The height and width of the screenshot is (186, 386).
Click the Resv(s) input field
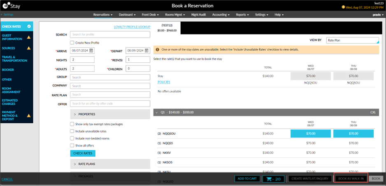coord(138,59)
